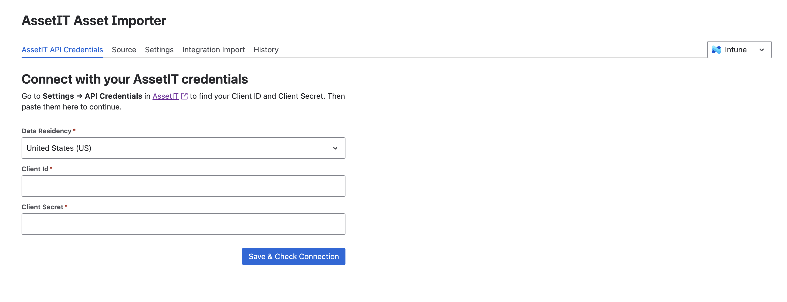Click the Intune logo icon
787x302 pixels.
(716, 49)
